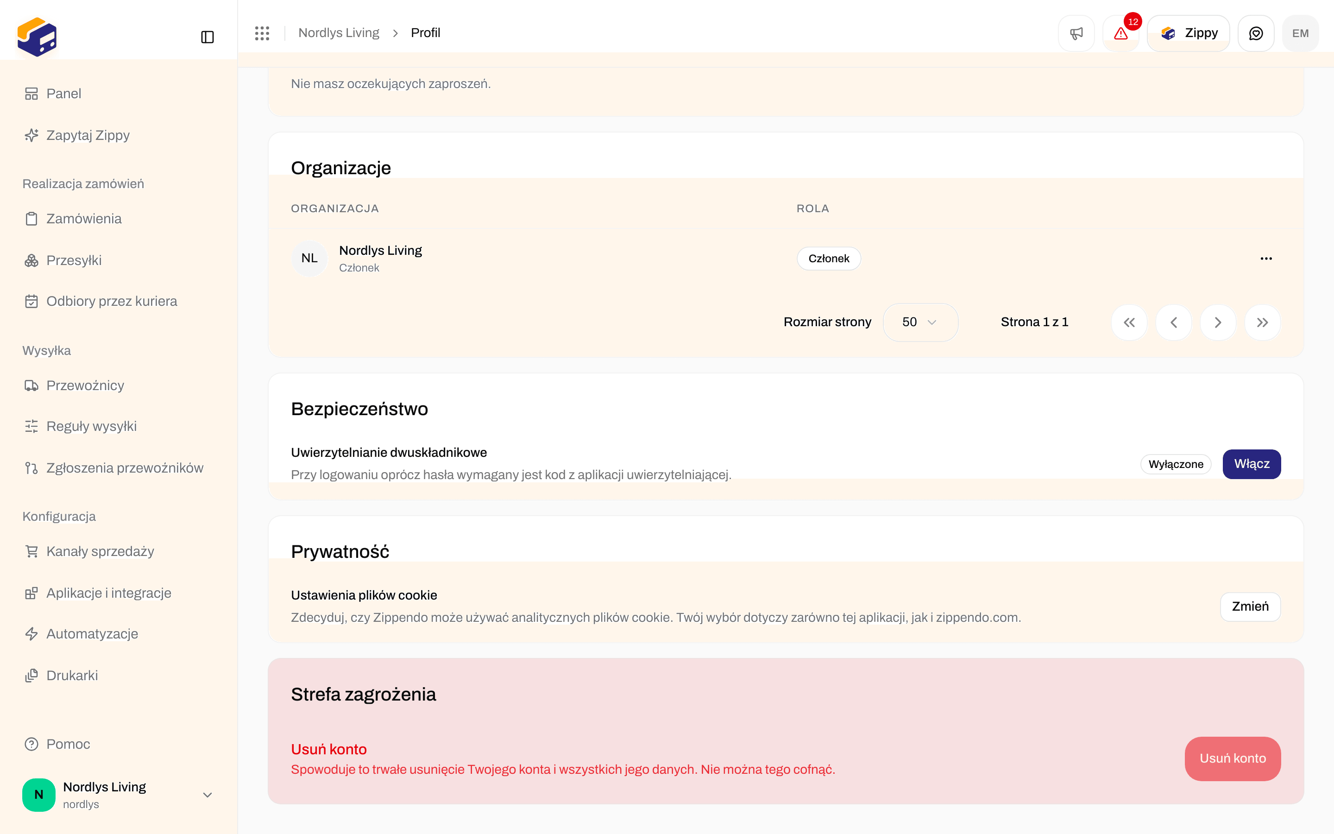Click the Nordlys Living breadcrumb link
Image resolution: width=1334 pixels, height=834 pixels.
339,33
